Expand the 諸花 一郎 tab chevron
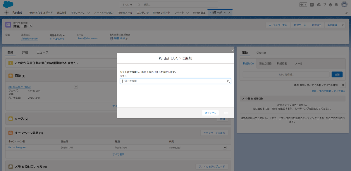This screenshot has height=171, width=351. click(x=225, y=13)
